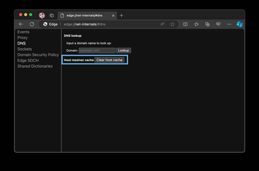Reload the page with refresh icon

coord(32,24)
